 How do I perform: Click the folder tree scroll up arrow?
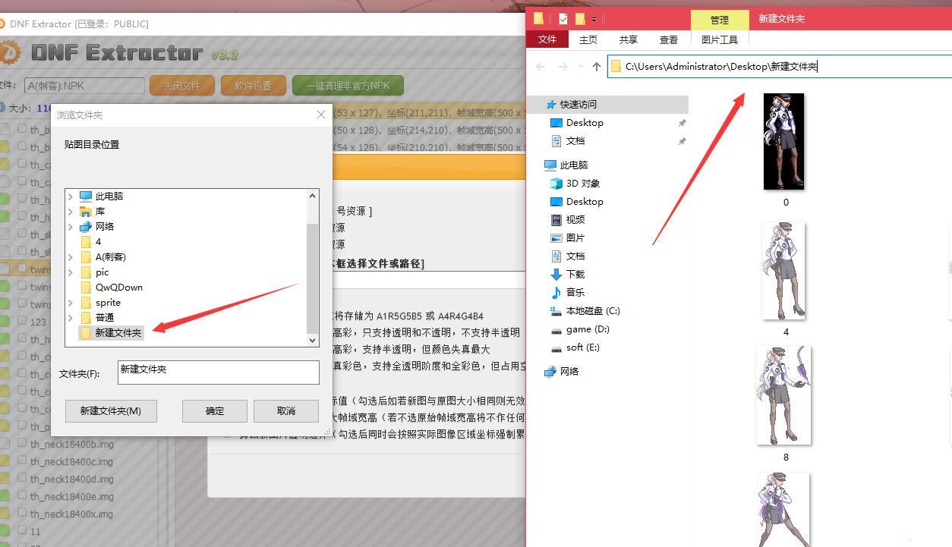coord(313,196)
